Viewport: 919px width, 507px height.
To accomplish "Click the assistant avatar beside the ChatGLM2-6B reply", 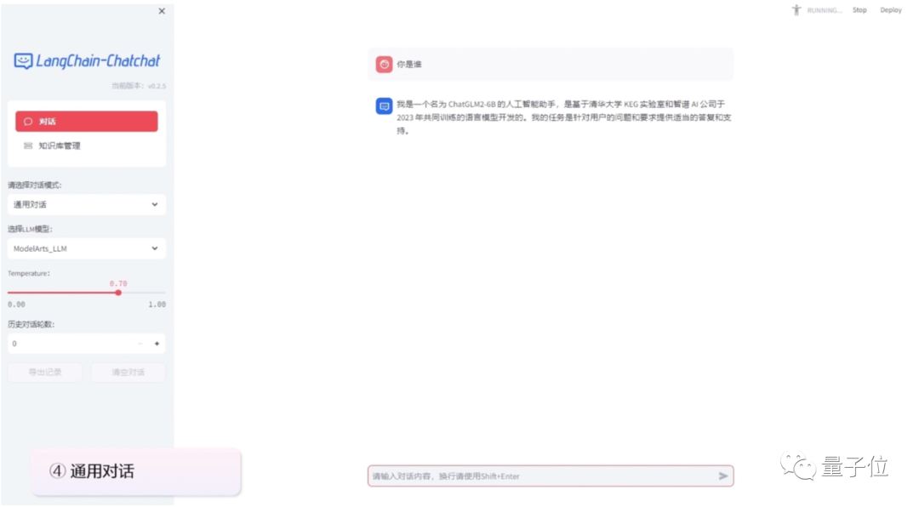I will [x=383, y=106].
